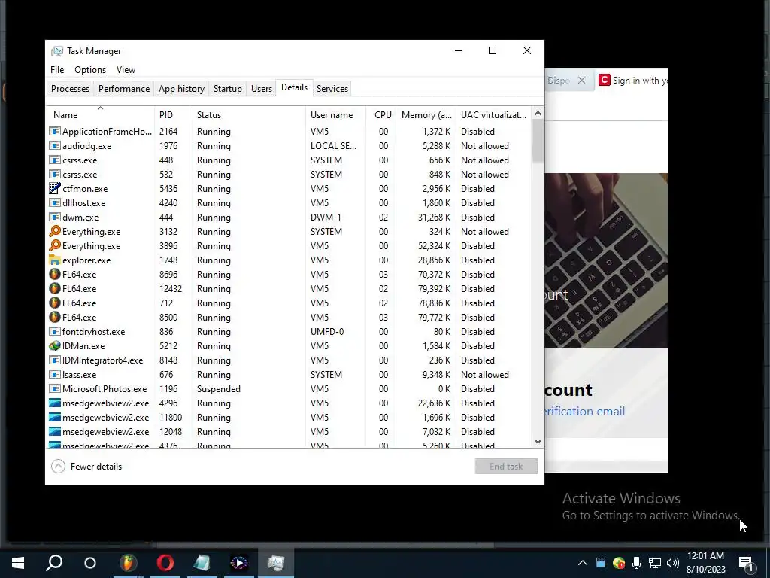
Task: Click the Task Manager taskbar icon
Action: (276, 563)
